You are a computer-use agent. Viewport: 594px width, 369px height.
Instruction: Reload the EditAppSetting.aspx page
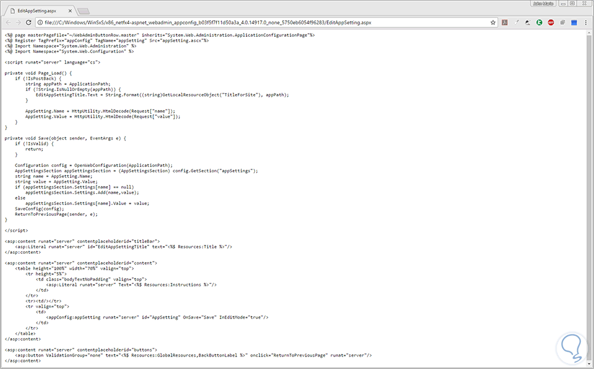tap(29, 23)
